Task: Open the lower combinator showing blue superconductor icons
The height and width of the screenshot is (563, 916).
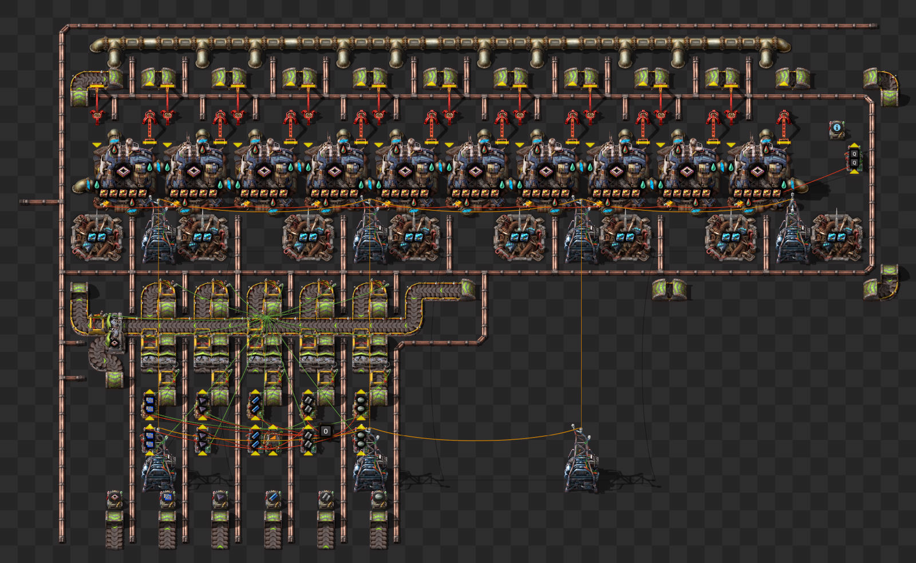Action: pyautogui.click(x=255, y=440)
